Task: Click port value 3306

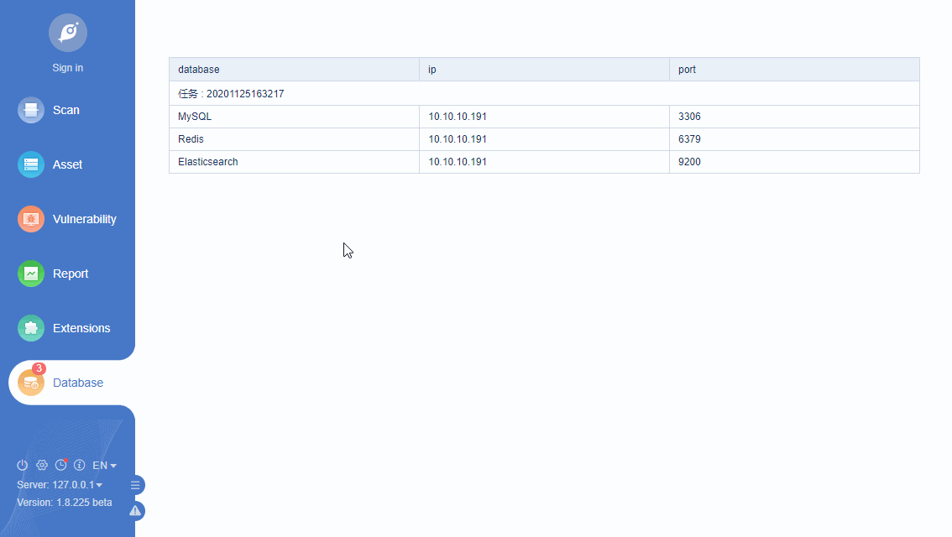Action: [x=689, y=117]
